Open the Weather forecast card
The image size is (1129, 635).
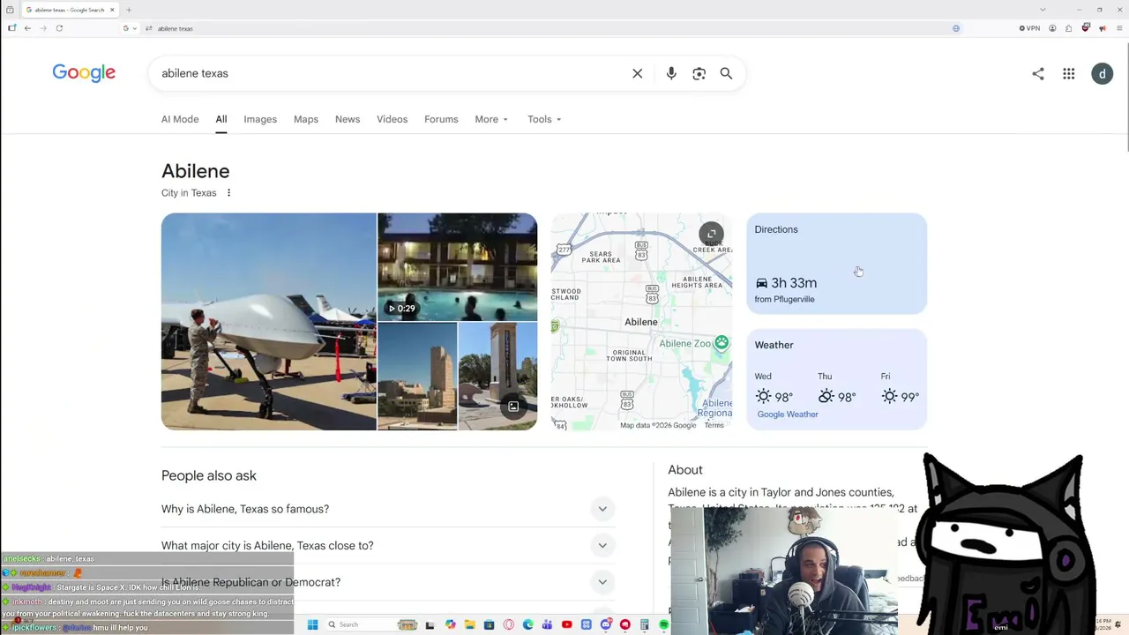click(837, 380)
